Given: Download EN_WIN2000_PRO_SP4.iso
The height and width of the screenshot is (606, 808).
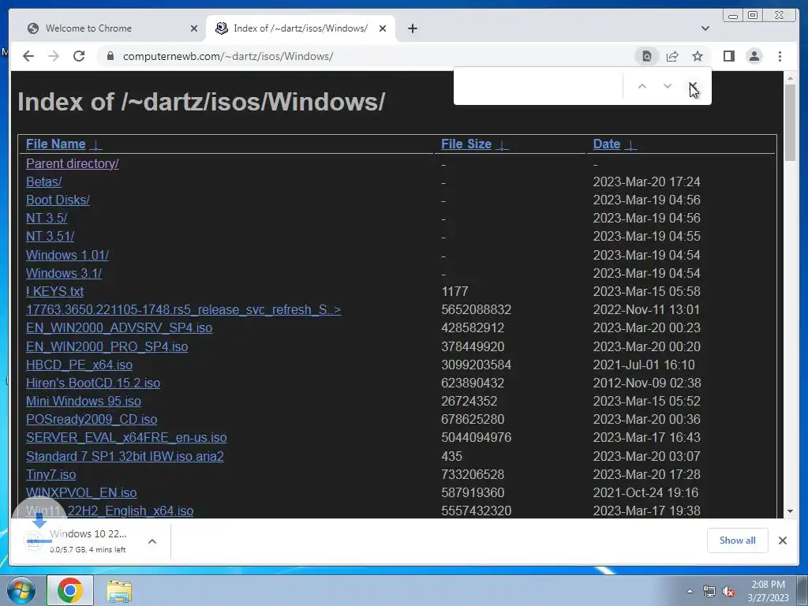Looking at the screenshot, I should tap(107, 347).
